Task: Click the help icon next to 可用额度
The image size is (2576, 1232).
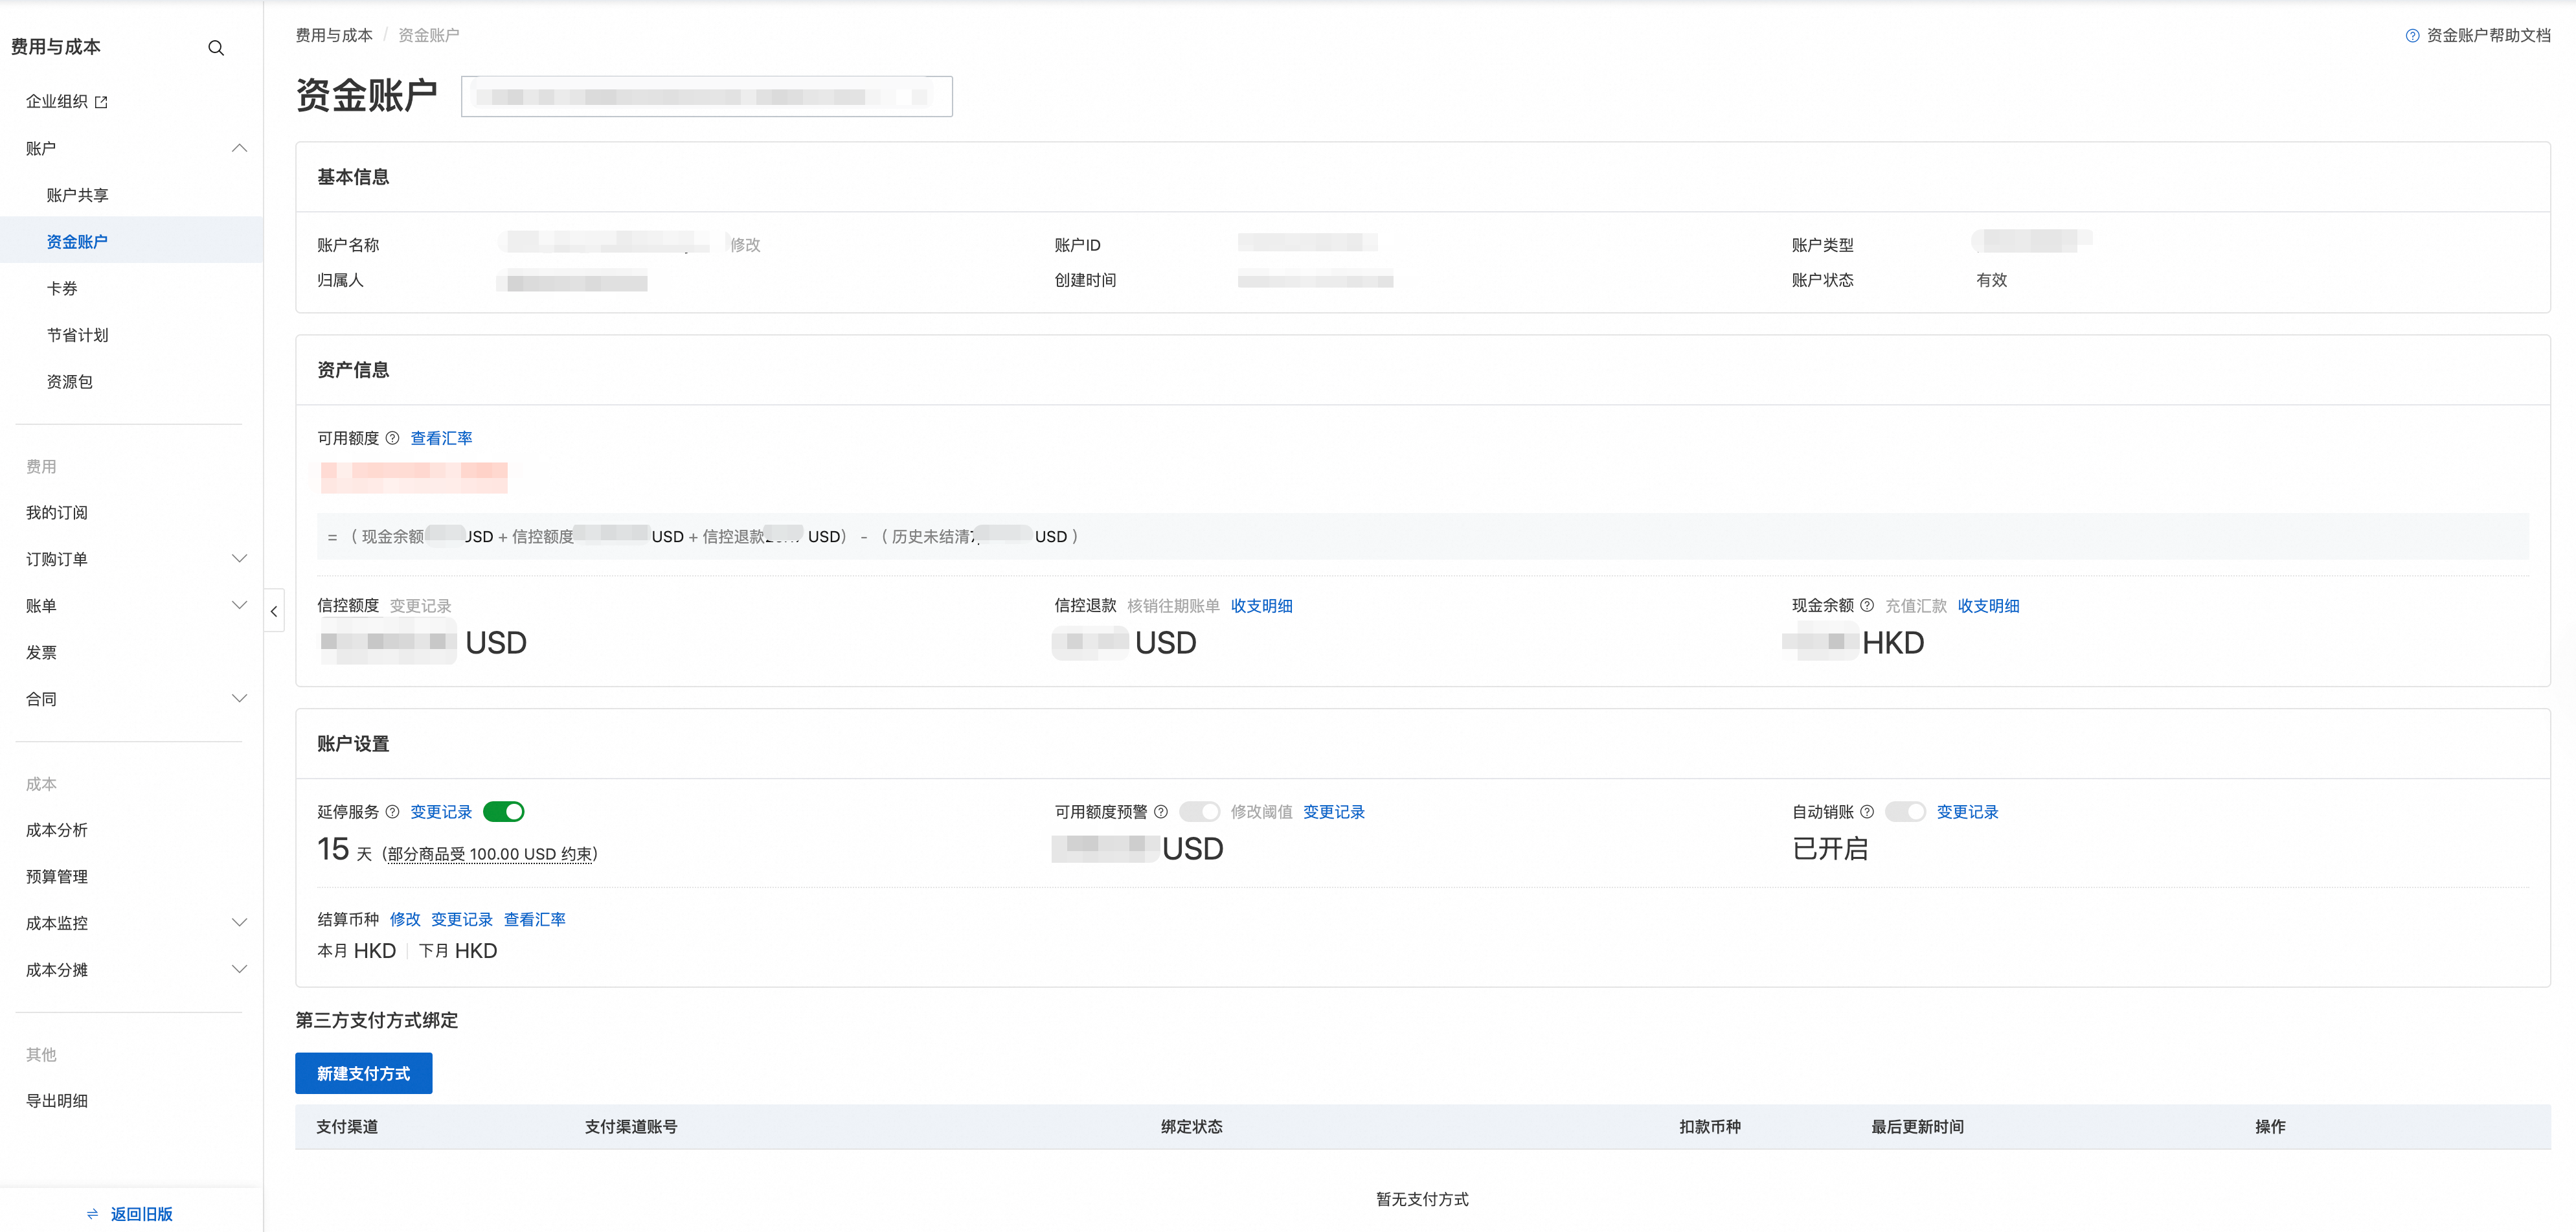Action: click(392, 438)
